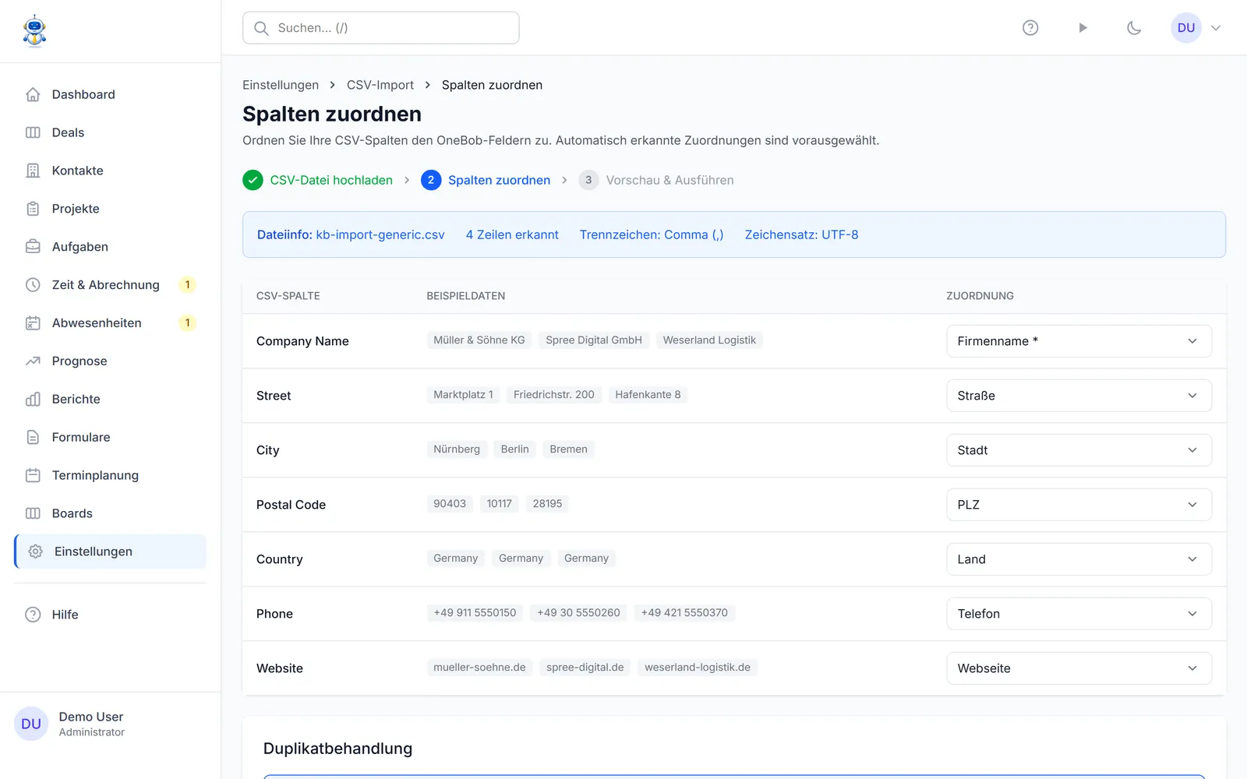Open Deals in sidebar
Screen dimensions: 1247x779
[x=110, y=132]
